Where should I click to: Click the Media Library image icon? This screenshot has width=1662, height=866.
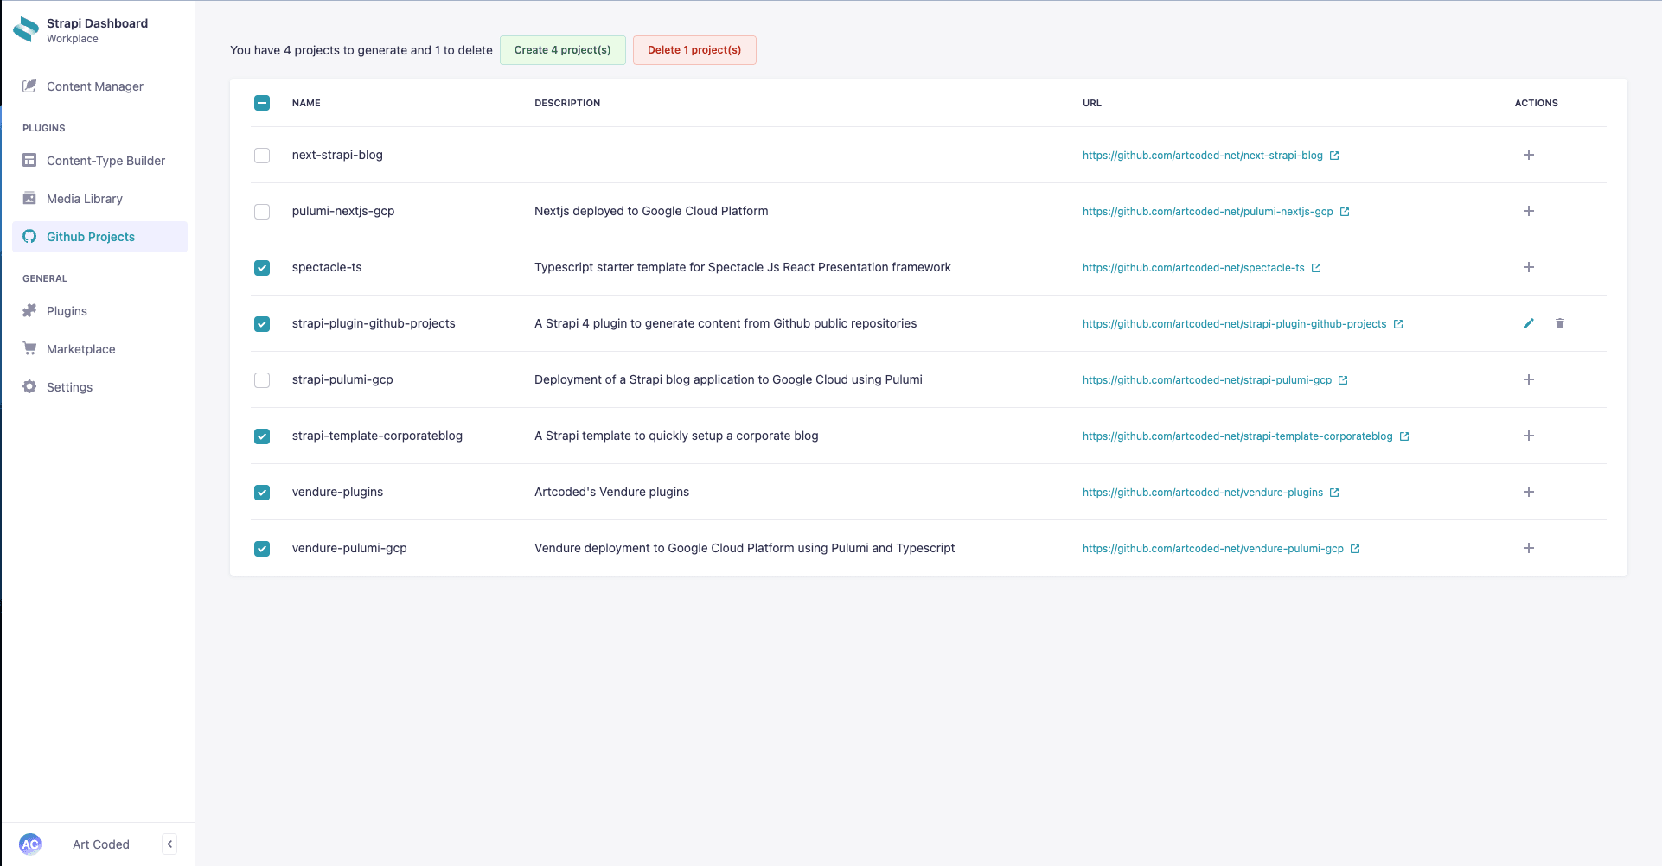coord(29,198)
